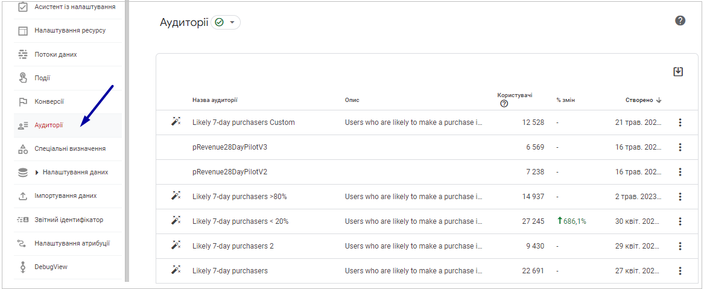Open the Аудиторії status dropdown with green checkmark

coord(226,22)
